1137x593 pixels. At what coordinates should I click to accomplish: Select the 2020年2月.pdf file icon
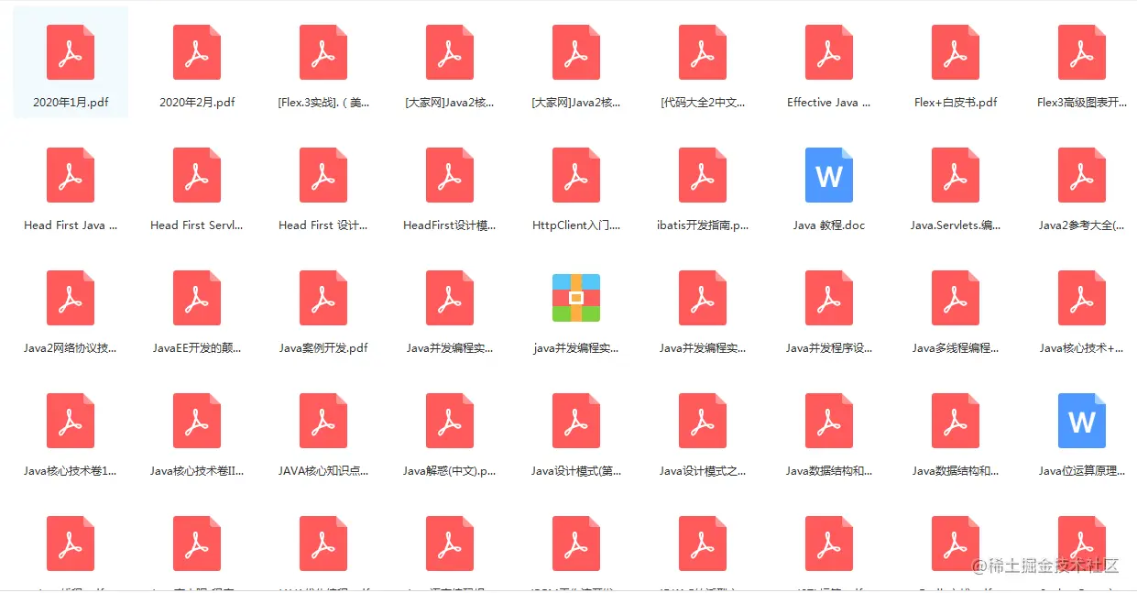pyautogui.click(x=197, y=52)
